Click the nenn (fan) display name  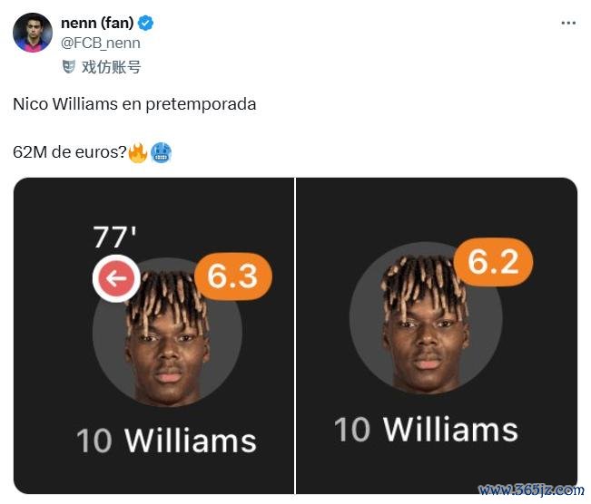[x=97, y=23]
